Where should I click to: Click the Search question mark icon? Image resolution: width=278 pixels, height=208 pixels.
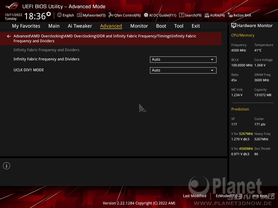point(182,15)
